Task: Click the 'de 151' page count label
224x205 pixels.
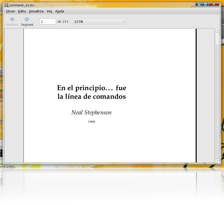Action: click(63, 21)
